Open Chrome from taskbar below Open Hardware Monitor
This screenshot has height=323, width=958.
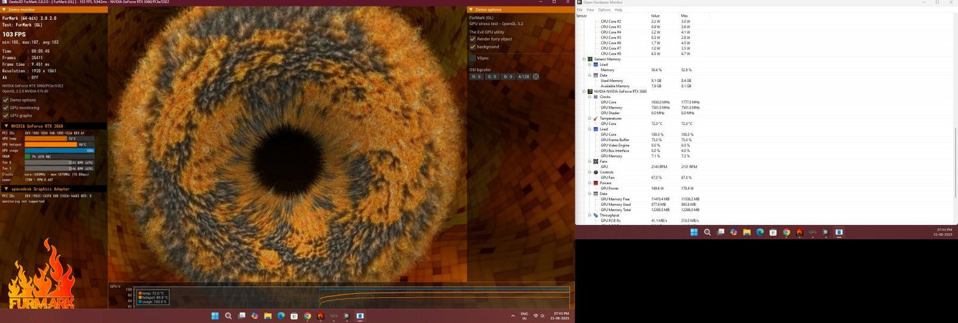(786, 232)
